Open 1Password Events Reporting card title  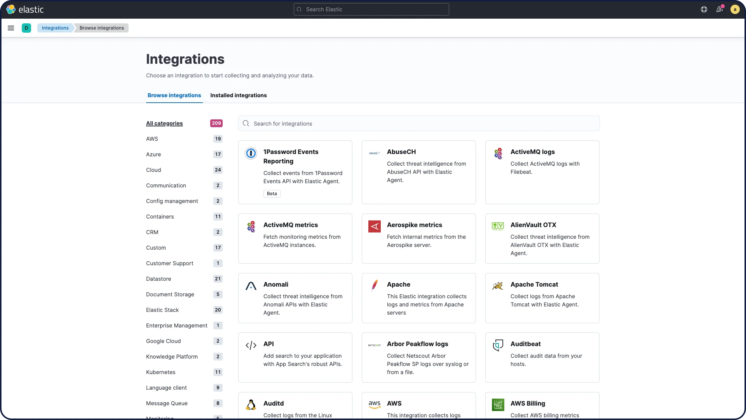pyautogui.click(x=291, y=156)
